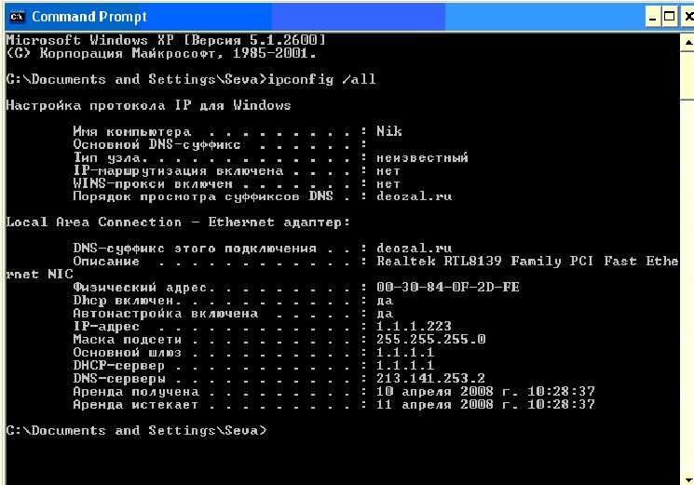Click the IP address value 1.1.1.223

(414, 326)
